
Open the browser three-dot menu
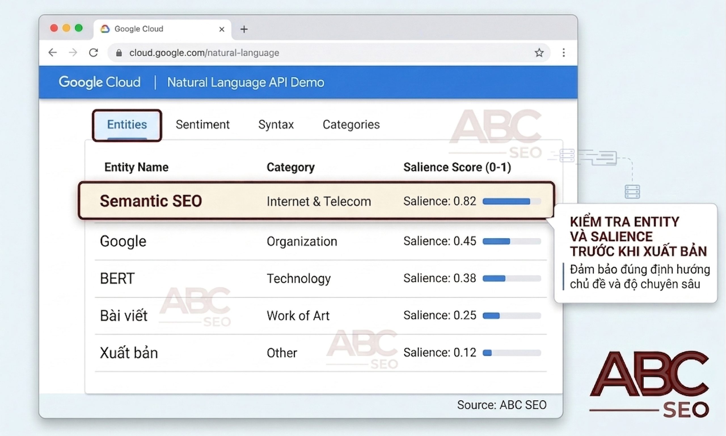564,53
